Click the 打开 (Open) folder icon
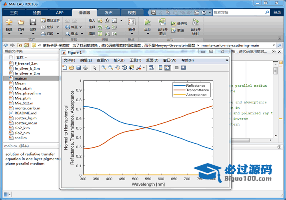 pos(21,22)
